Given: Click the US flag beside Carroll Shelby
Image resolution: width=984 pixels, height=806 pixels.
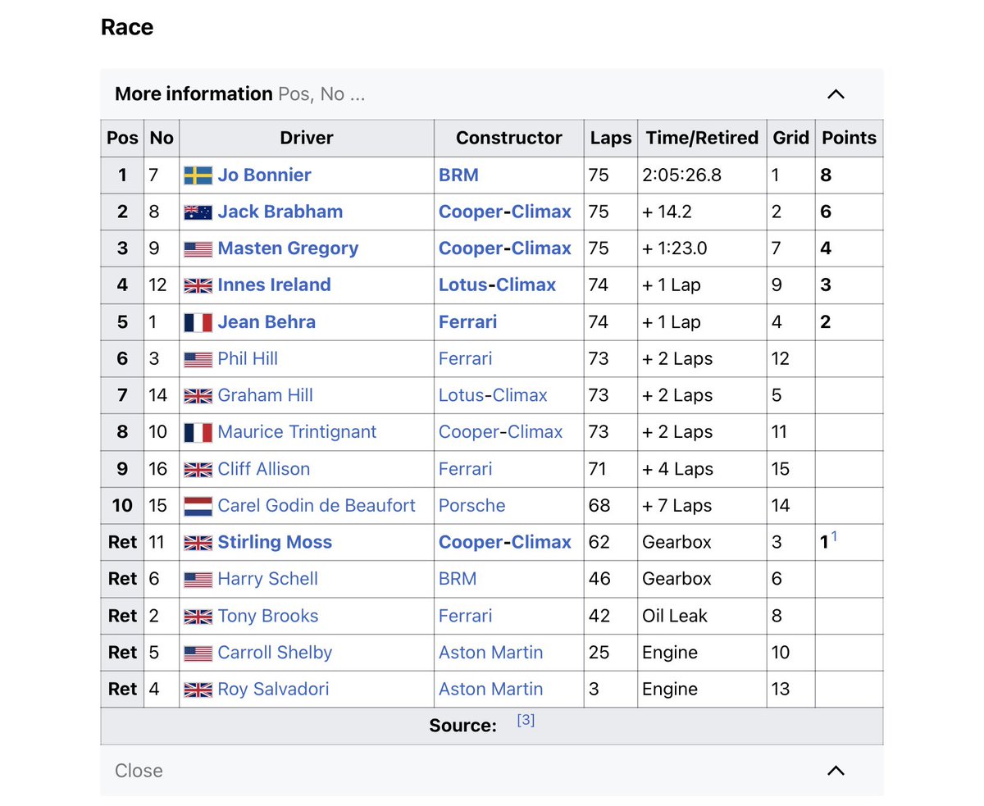Looking at the screenshot, I should click(197, 652).
